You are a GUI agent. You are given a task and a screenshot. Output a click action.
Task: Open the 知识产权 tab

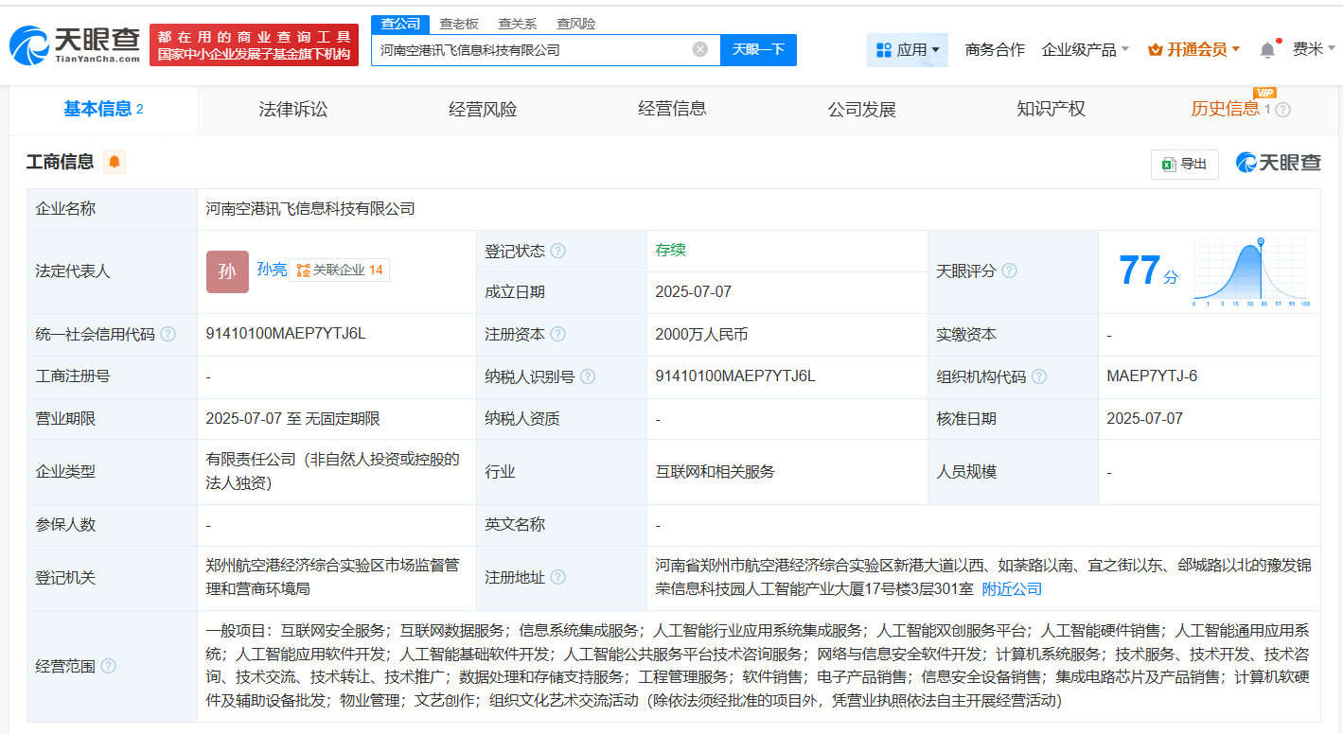(1051, 109)
